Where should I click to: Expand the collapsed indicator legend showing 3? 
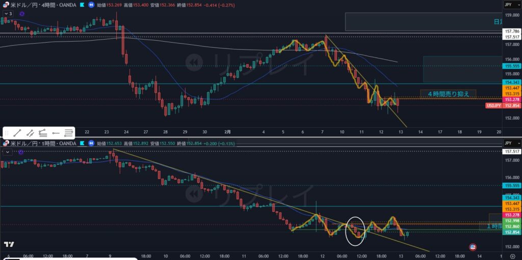pos(8,13)
